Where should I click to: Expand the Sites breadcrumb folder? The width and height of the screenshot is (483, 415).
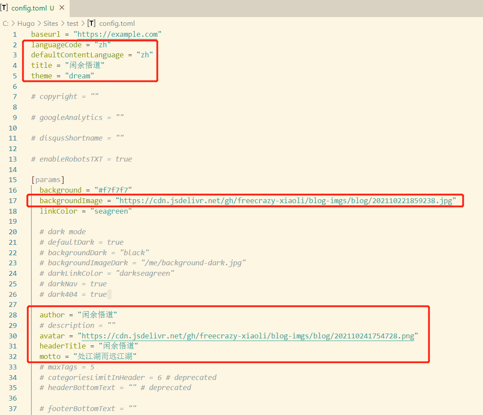click(51, 24)
